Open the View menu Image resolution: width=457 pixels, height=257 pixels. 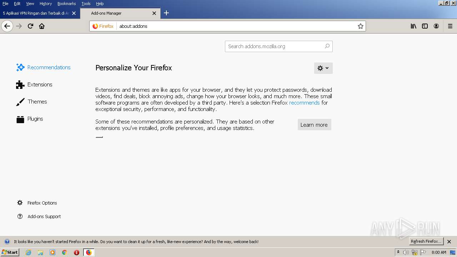30,4
